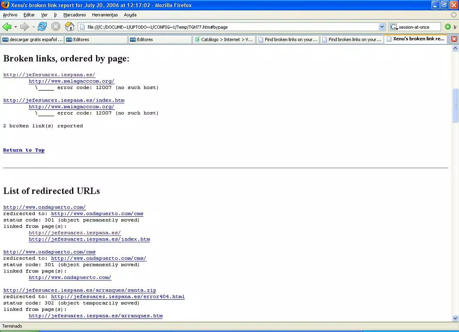Switch to second Find broken links tab
459x332 pixels.
click(x=351, y=39)
